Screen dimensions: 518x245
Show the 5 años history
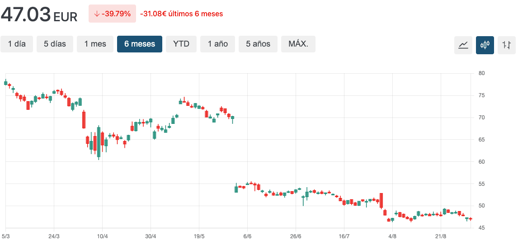258,44
